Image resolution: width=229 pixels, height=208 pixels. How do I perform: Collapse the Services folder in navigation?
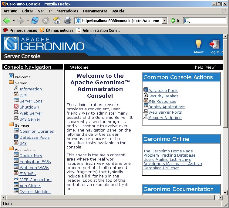pyautogui.click(x=11, y=125)
